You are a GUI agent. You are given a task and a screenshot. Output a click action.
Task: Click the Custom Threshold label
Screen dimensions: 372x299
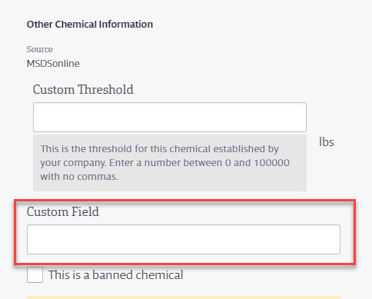(83, 90)
